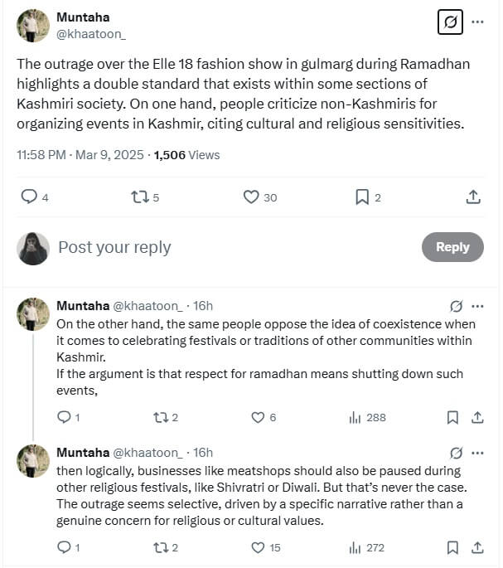The image size is (503, 568).
Task: Open Grok icon on second reply
Action: click(x=456, y=453)
